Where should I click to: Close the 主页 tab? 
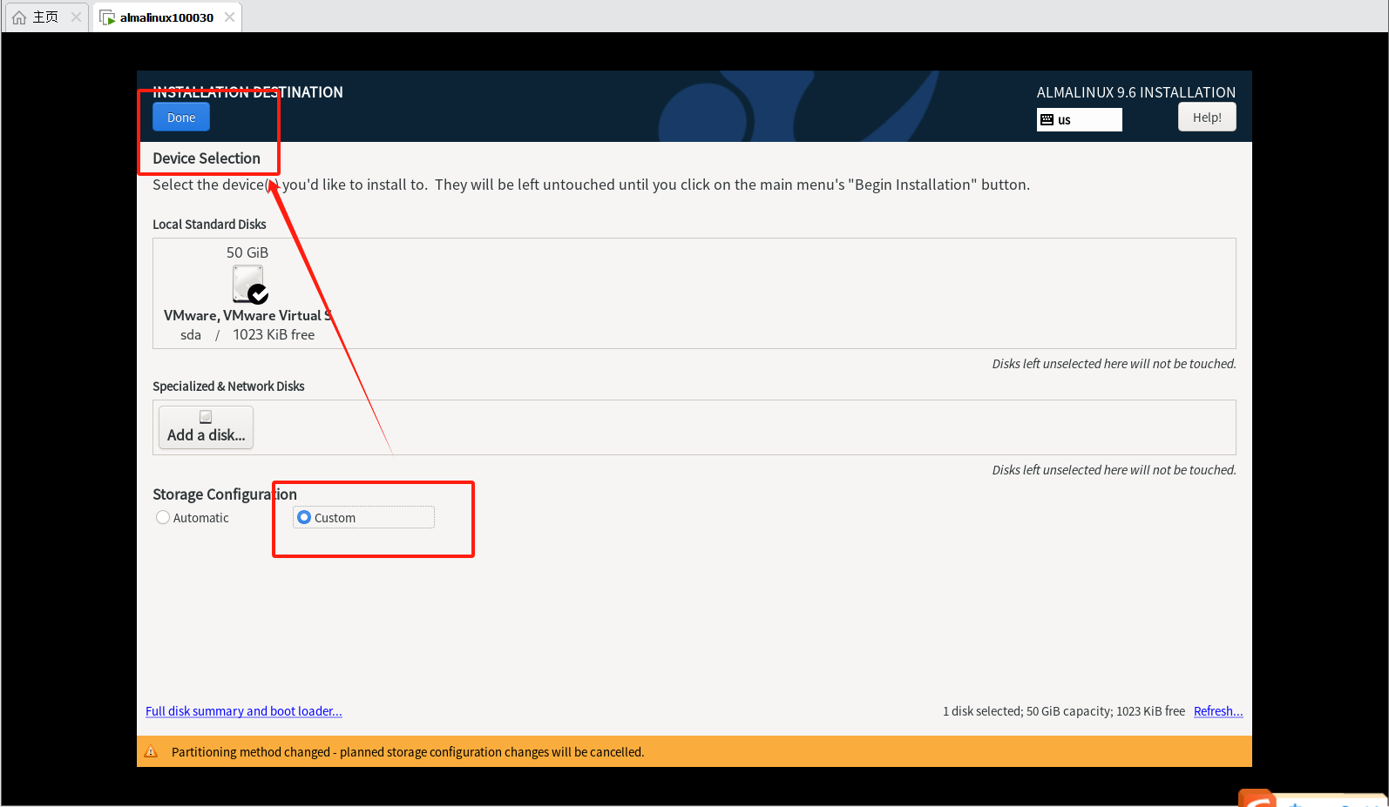[76, 17]
